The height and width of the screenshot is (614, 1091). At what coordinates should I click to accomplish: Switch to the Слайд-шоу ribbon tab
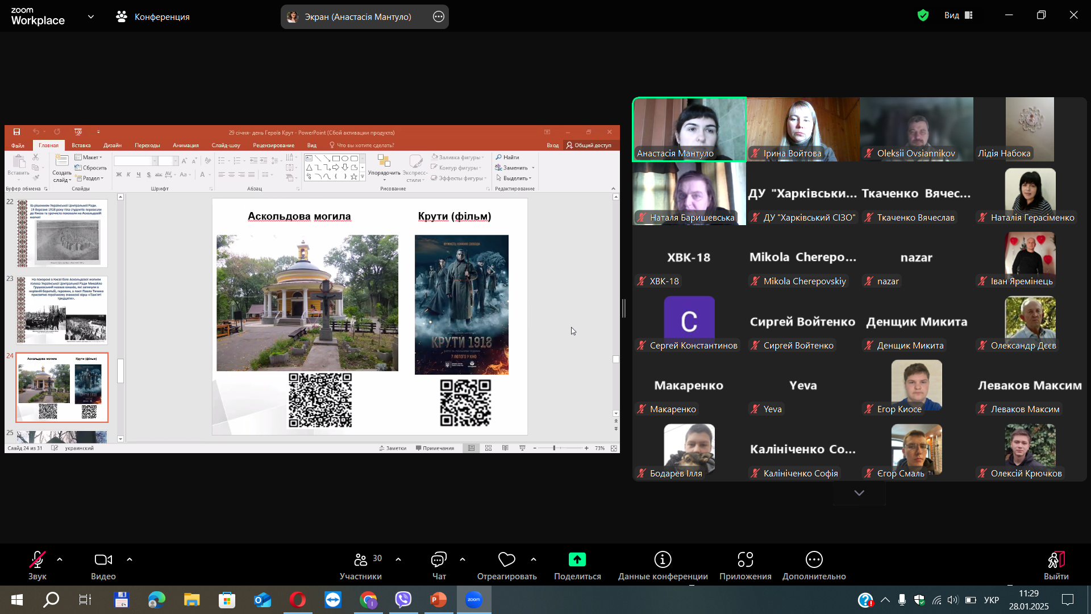tap(226, 146)
